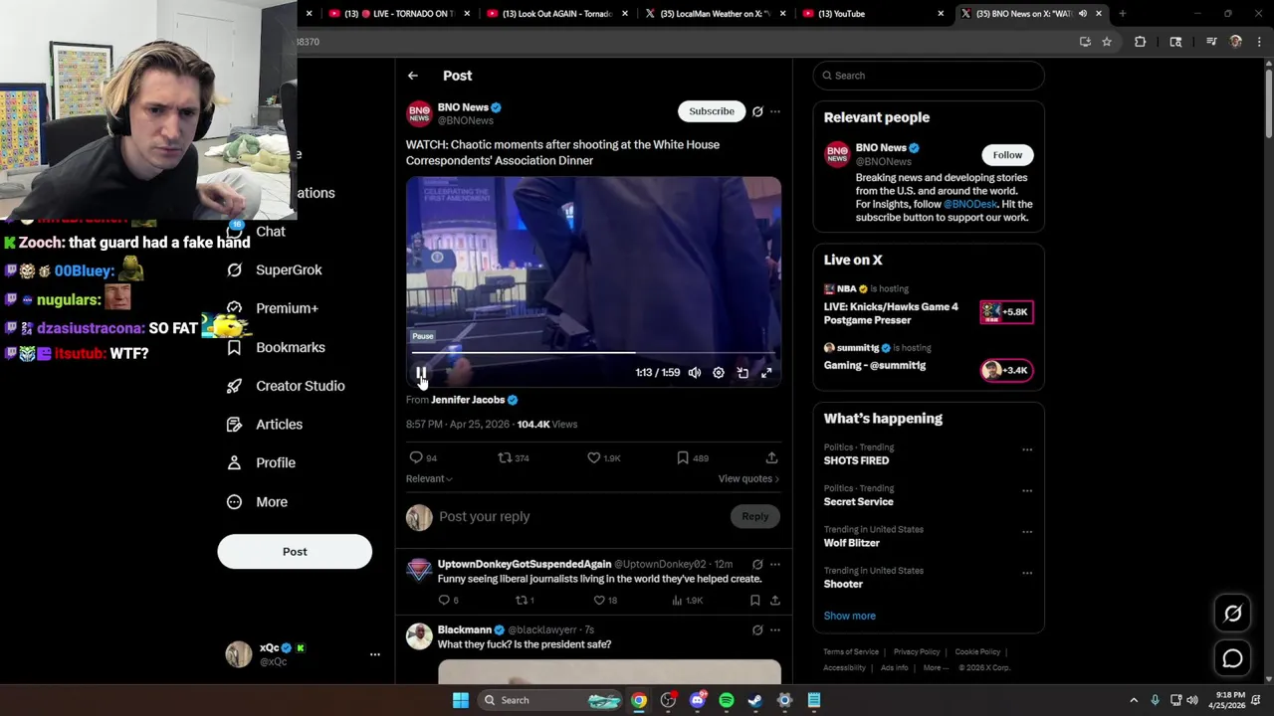Image resolution: width=1274 pixels, height=716 pixels.
Task: Bookmark this page with the star icon
Action: (x=1107, y=42)
